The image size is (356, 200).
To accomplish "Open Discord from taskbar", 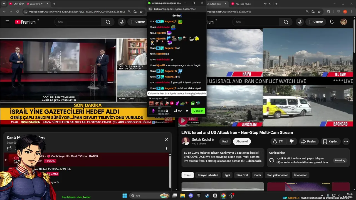I will click(x=191, y=196).
